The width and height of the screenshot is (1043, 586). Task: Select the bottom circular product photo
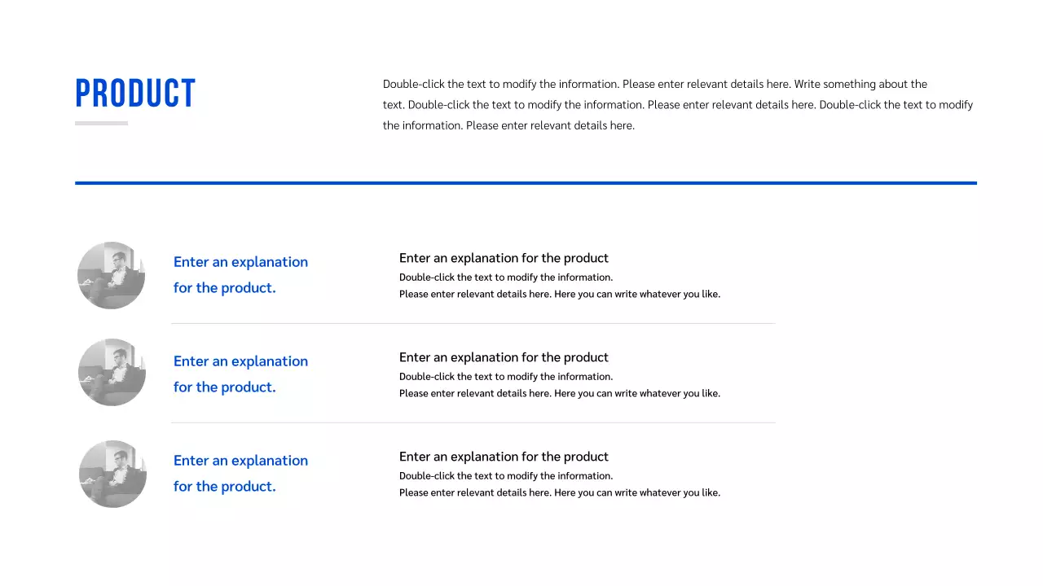point(113,474)
